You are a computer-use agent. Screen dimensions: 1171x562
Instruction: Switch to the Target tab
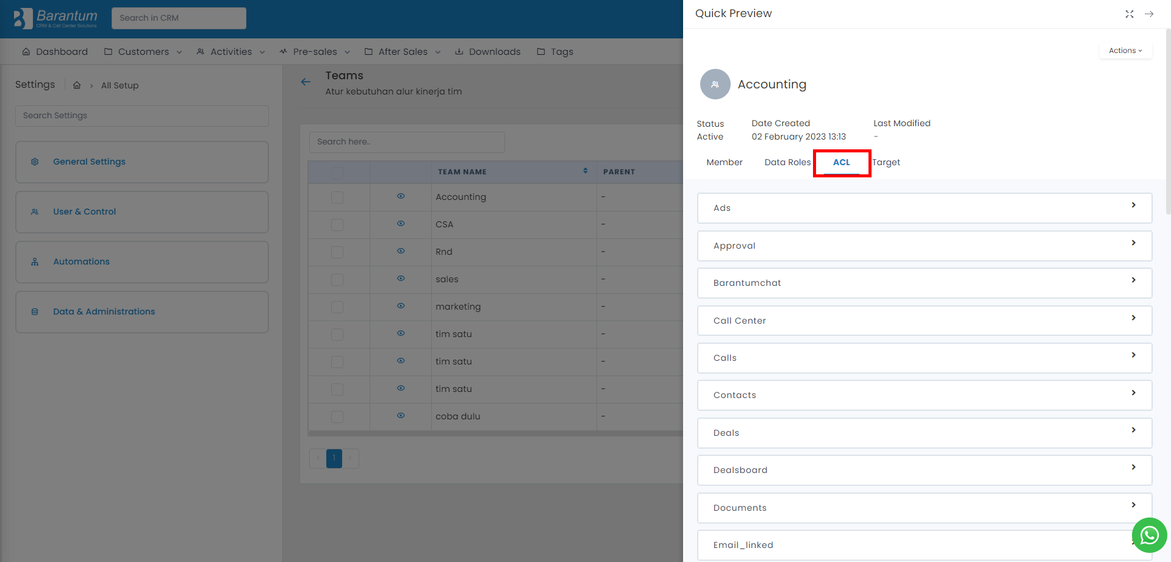[886, 162]
